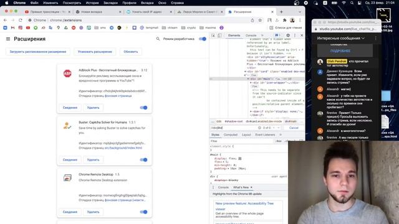Open the tempmail bookmark
The width and height of the screenshot is (399, 224).
149,27
